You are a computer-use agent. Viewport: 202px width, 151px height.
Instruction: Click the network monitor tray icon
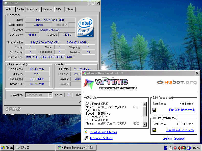tap(184, 148)
